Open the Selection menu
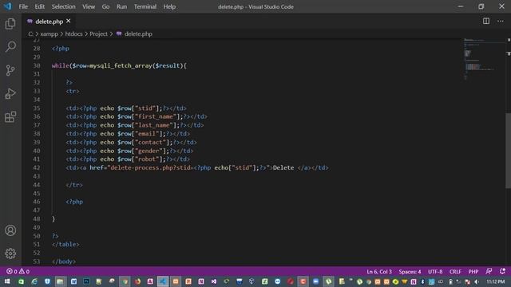 (x=63, y=6)
